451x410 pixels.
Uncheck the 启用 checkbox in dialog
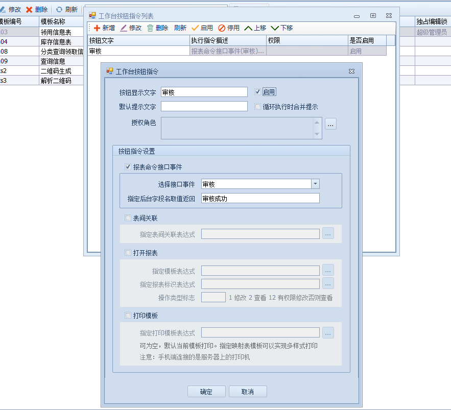coord(258,92)
